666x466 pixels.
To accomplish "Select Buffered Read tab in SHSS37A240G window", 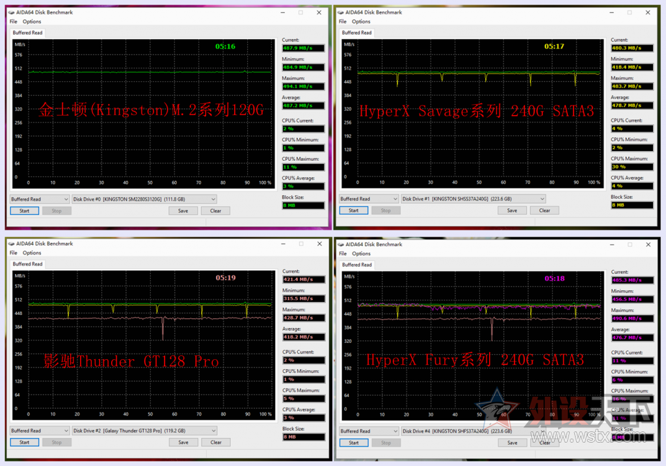I will [357, 33].
